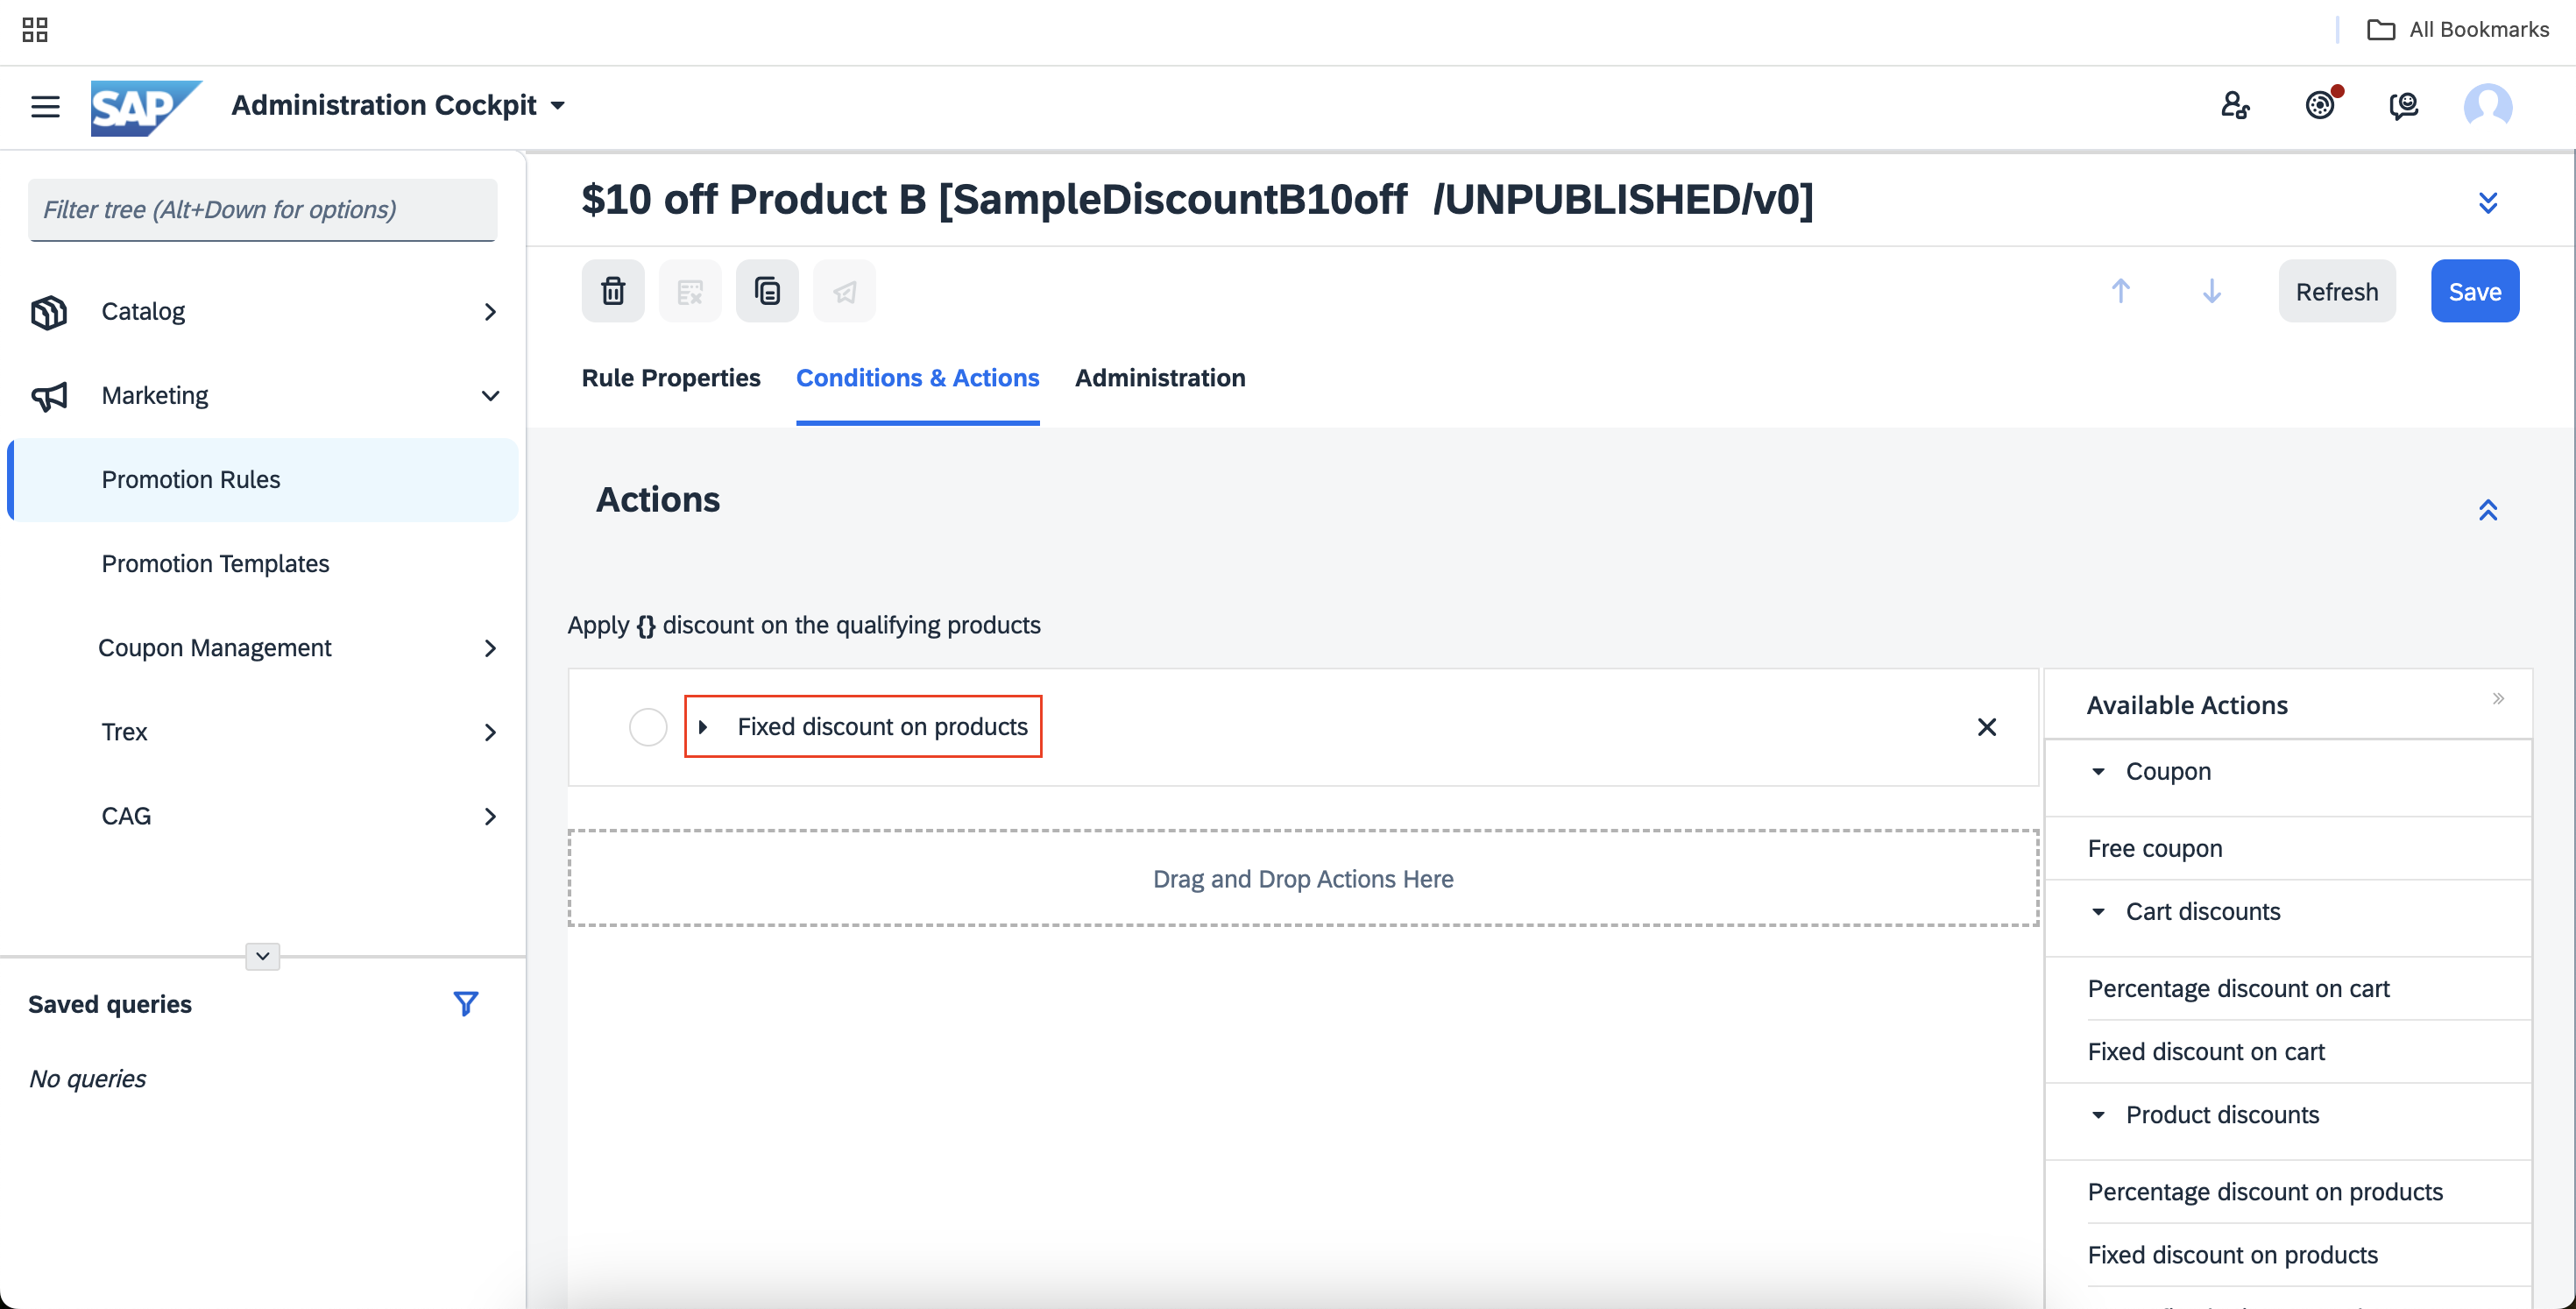The image size is (2576, 1309).
Task: Collapse the Available Actions panel
Action: click(2498, 698)
